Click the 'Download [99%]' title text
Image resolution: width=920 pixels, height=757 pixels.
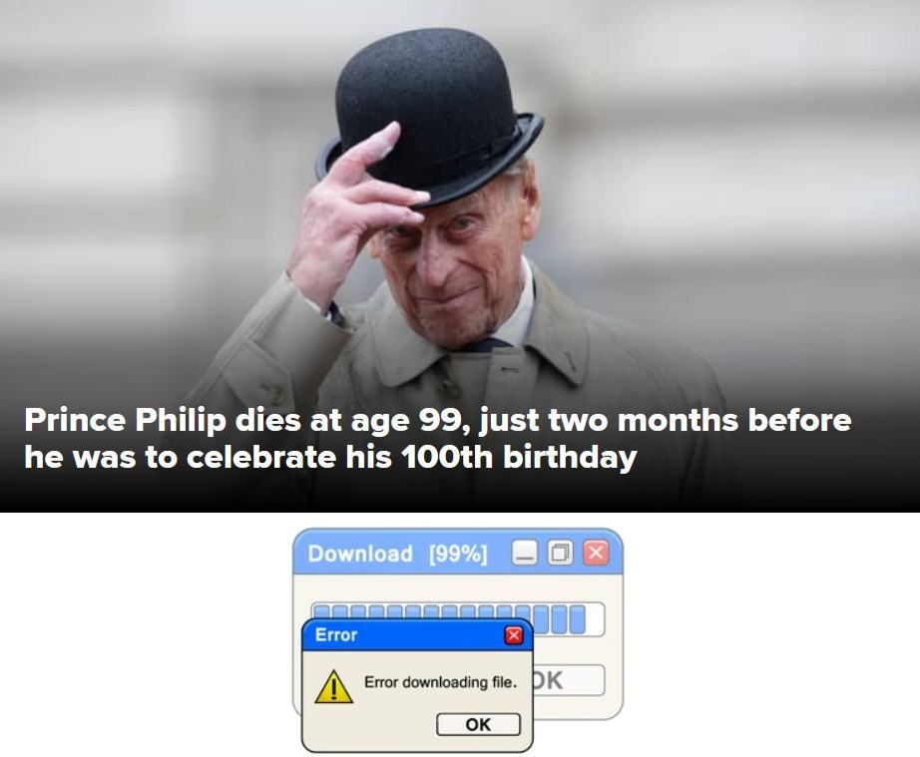point(397,554)
